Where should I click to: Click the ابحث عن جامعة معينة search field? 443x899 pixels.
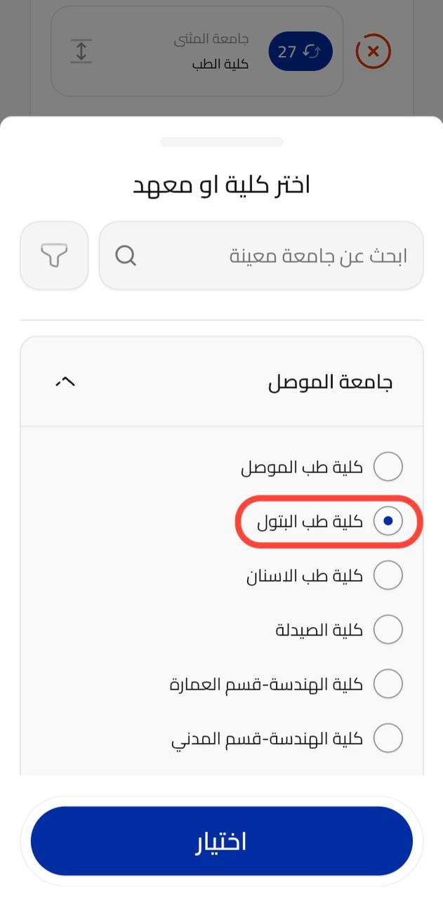pyautogui.click(x=281, y=255)
